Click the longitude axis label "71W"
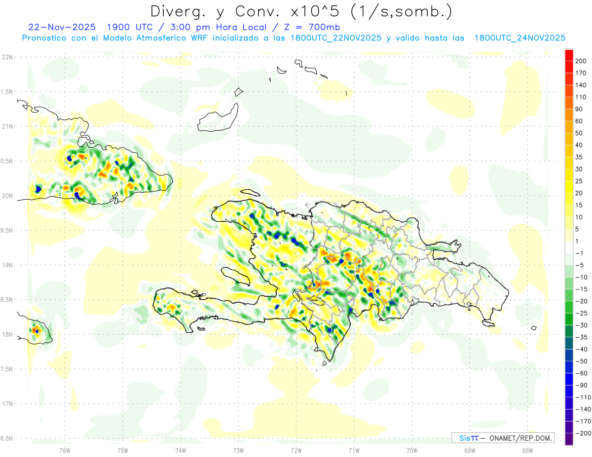Image resolution: width=592 pixels, height=457 pixels. [x=354, y=450]
